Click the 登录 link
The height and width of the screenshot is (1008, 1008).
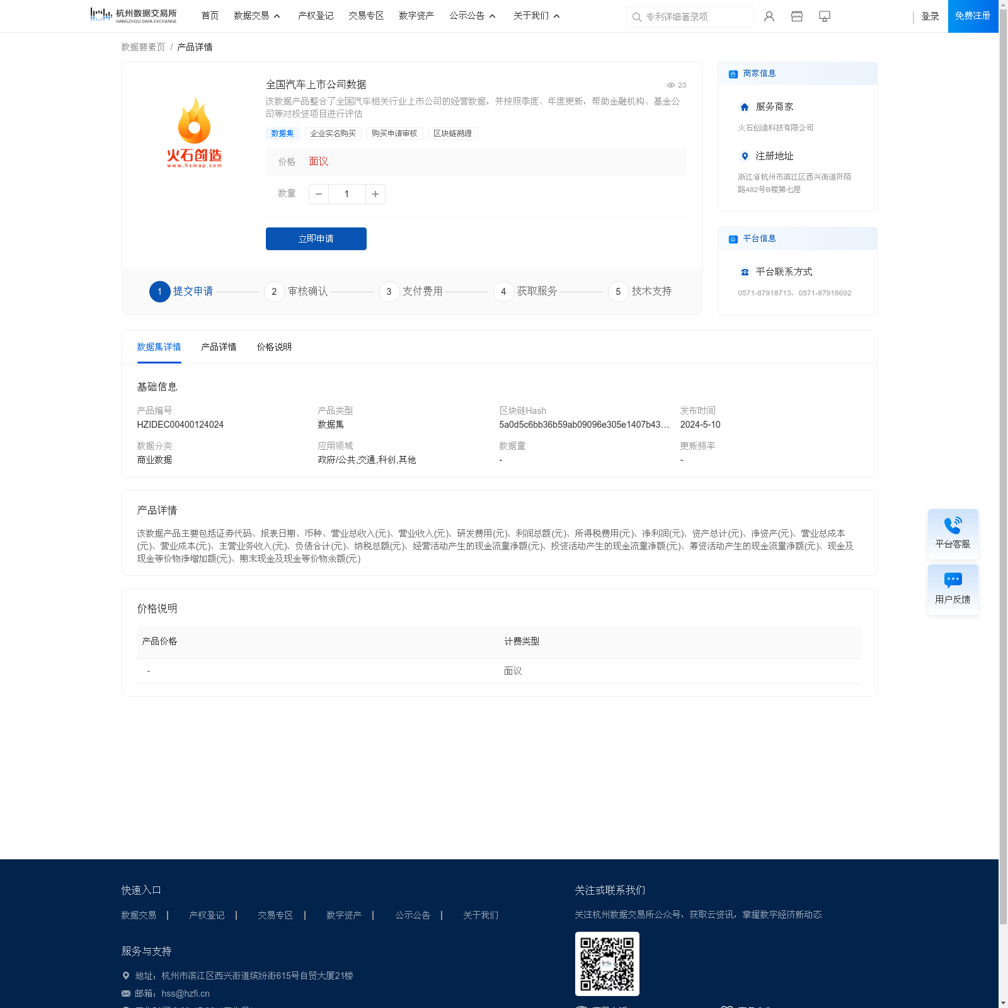coord(930,16)
